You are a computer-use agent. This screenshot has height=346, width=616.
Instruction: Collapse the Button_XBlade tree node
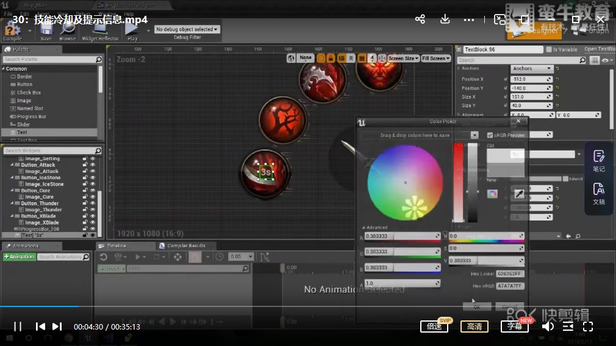(12, 216)
